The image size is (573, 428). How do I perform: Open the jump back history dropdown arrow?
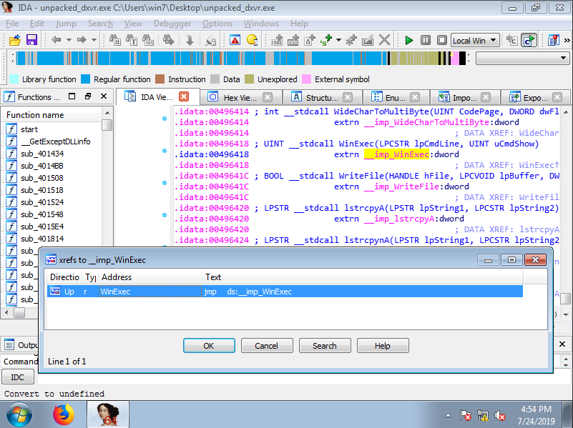pyautogui.click(x=69, y=40)
